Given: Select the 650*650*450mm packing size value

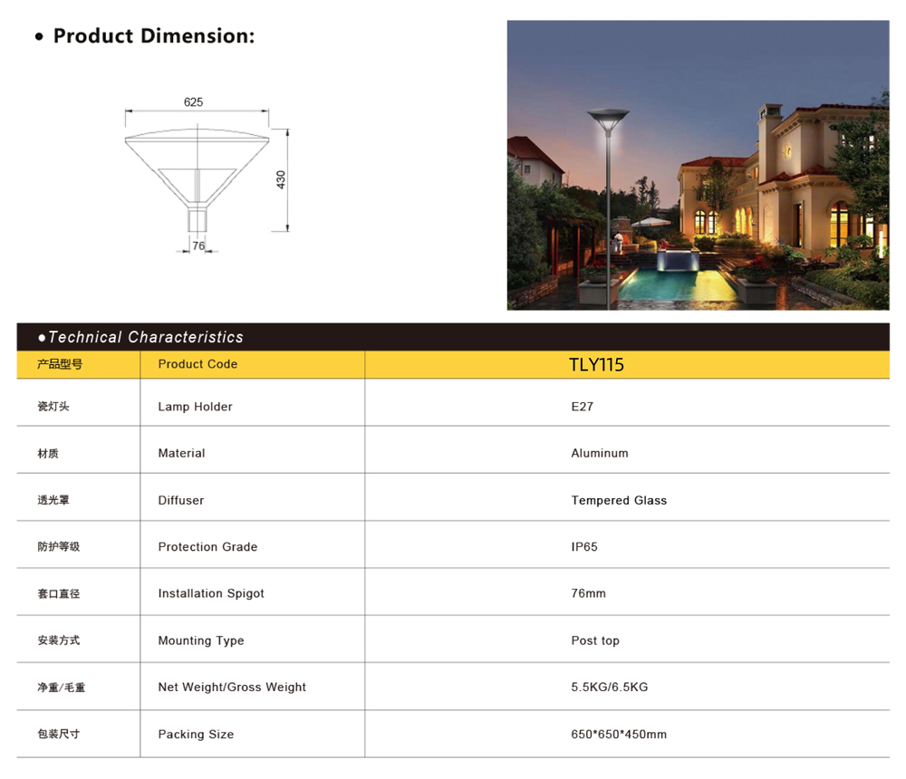Looking at the screenshot, I should 619,735.
